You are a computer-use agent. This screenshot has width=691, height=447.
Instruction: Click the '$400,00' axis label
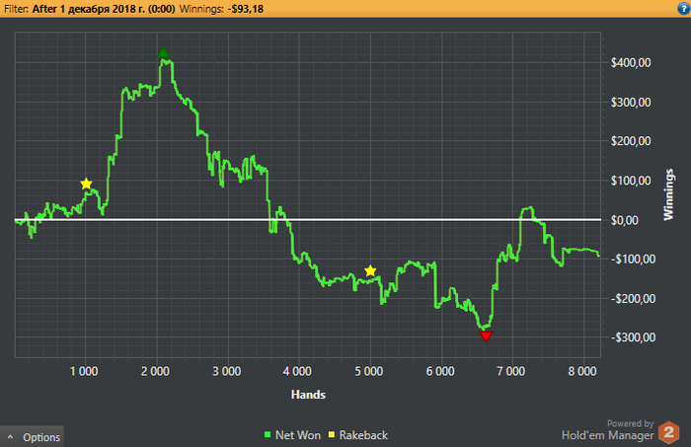coord(631,62)
